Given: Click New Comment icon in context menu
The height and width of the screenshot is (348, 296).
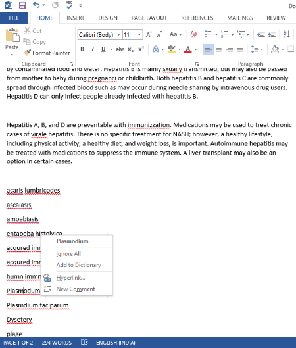Looking at the screenshot, I should [47, 289].
